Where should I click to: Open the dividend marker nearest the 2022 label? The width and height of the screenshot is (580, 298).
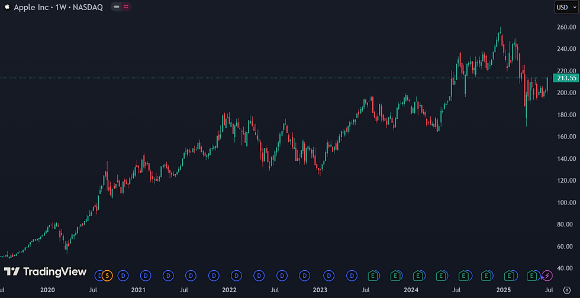pyautogui.click(x=236, y=276)
